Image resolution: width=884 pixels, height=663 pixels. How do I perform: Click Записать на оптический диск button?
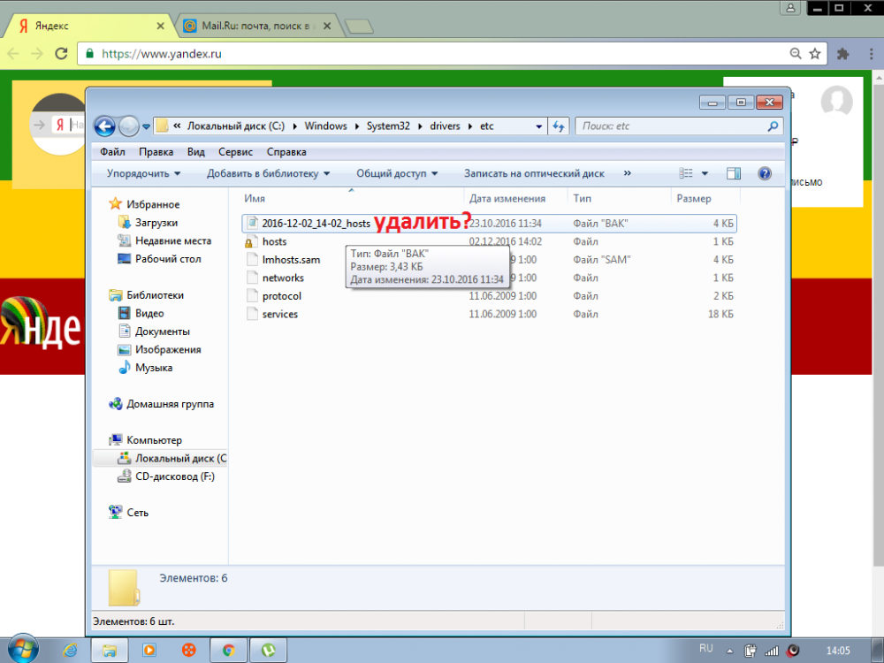534,174
